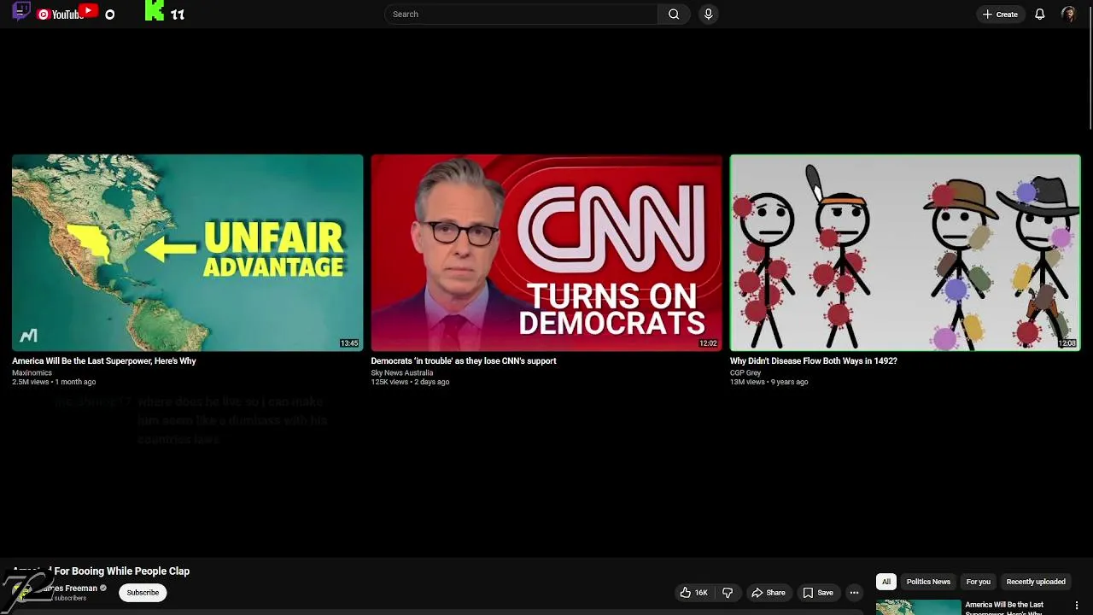Select the Politics News filter chip

[928, 582]
